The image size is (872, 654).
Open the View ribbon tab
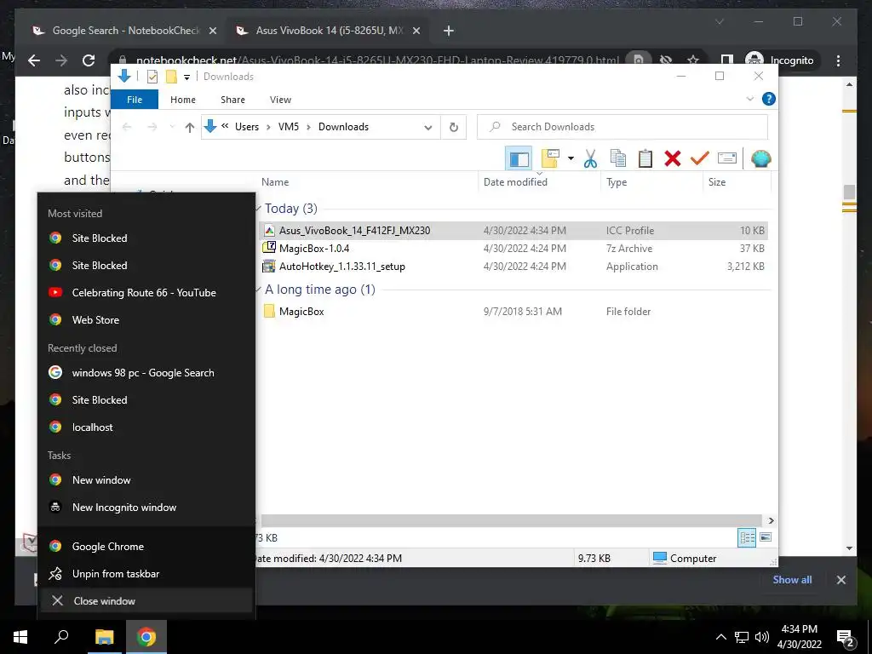(280, 100)
